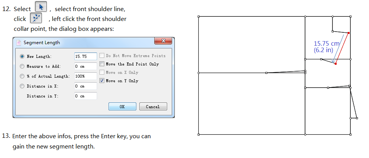Toggle the Move on X Only checkbox
Viewport: 369px width, 158px height.
[102, 72]
